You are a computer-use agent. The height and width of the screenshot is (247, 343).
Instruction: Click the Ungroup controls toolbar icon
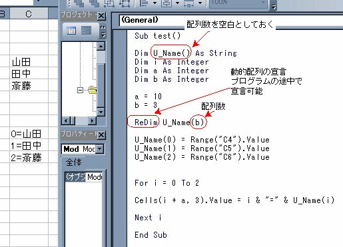(x=125, y=3)
